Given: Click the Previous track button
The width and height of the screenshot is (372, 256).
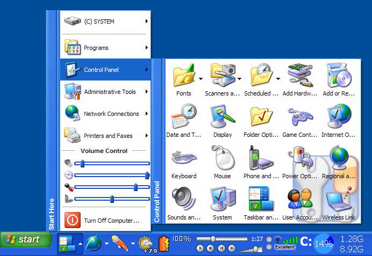Looking at the screenshot, I should coord(221,248).
